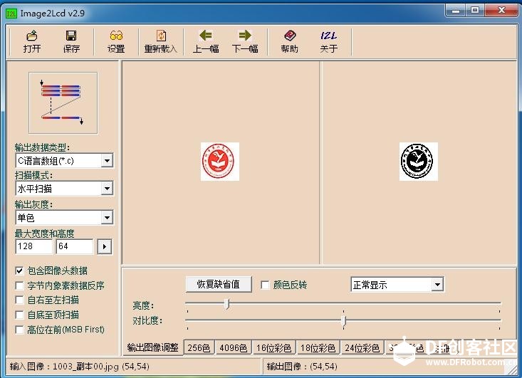Go to next image with 下一幅 arrow
This screenshot has height=378, width=522.
(x=245, y=41)
